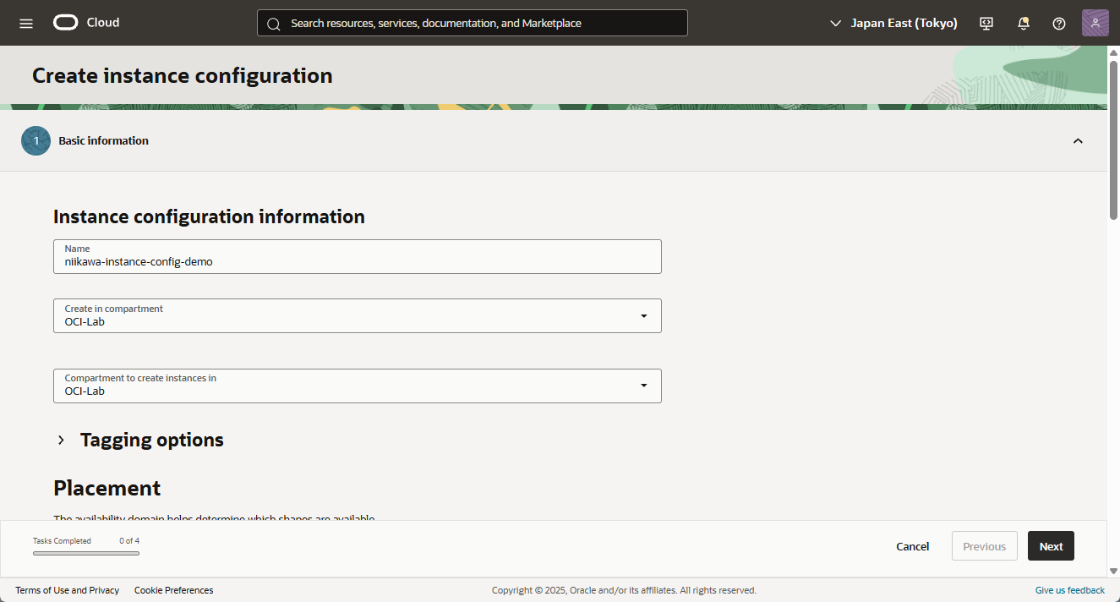Open the notifications bell
Screen dimensions: 1120x602
[x=1024, y=23]
